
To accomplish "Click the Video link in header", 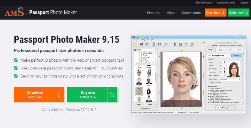I will [x=171, y=13].
